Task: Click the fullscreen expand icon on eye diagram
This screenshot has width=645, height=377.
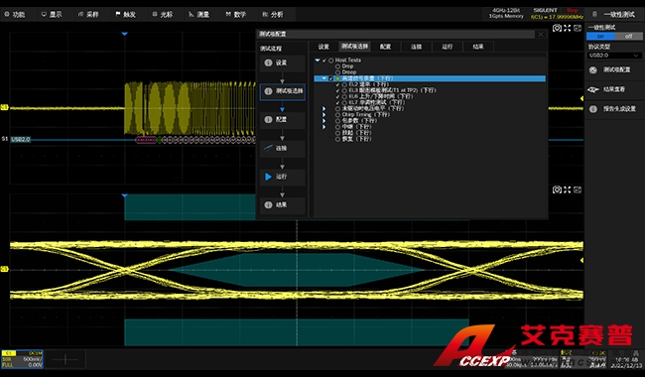Action: coord(568,189)
